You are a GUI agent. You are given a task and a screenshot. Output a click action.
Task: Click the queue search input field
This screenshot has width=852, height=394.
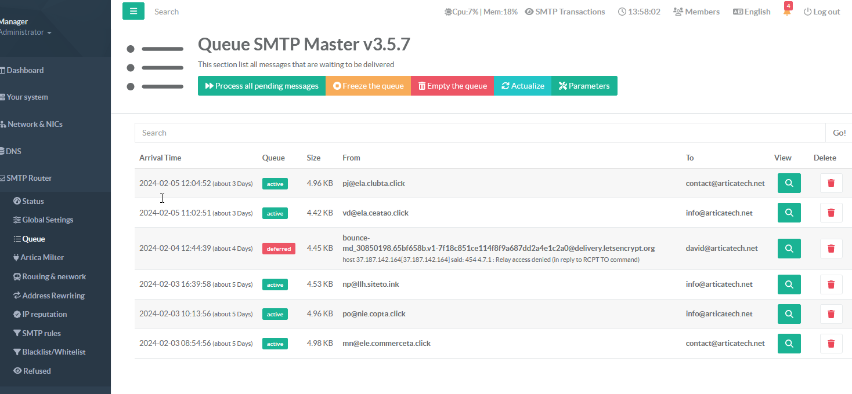(x=479, y=133)
